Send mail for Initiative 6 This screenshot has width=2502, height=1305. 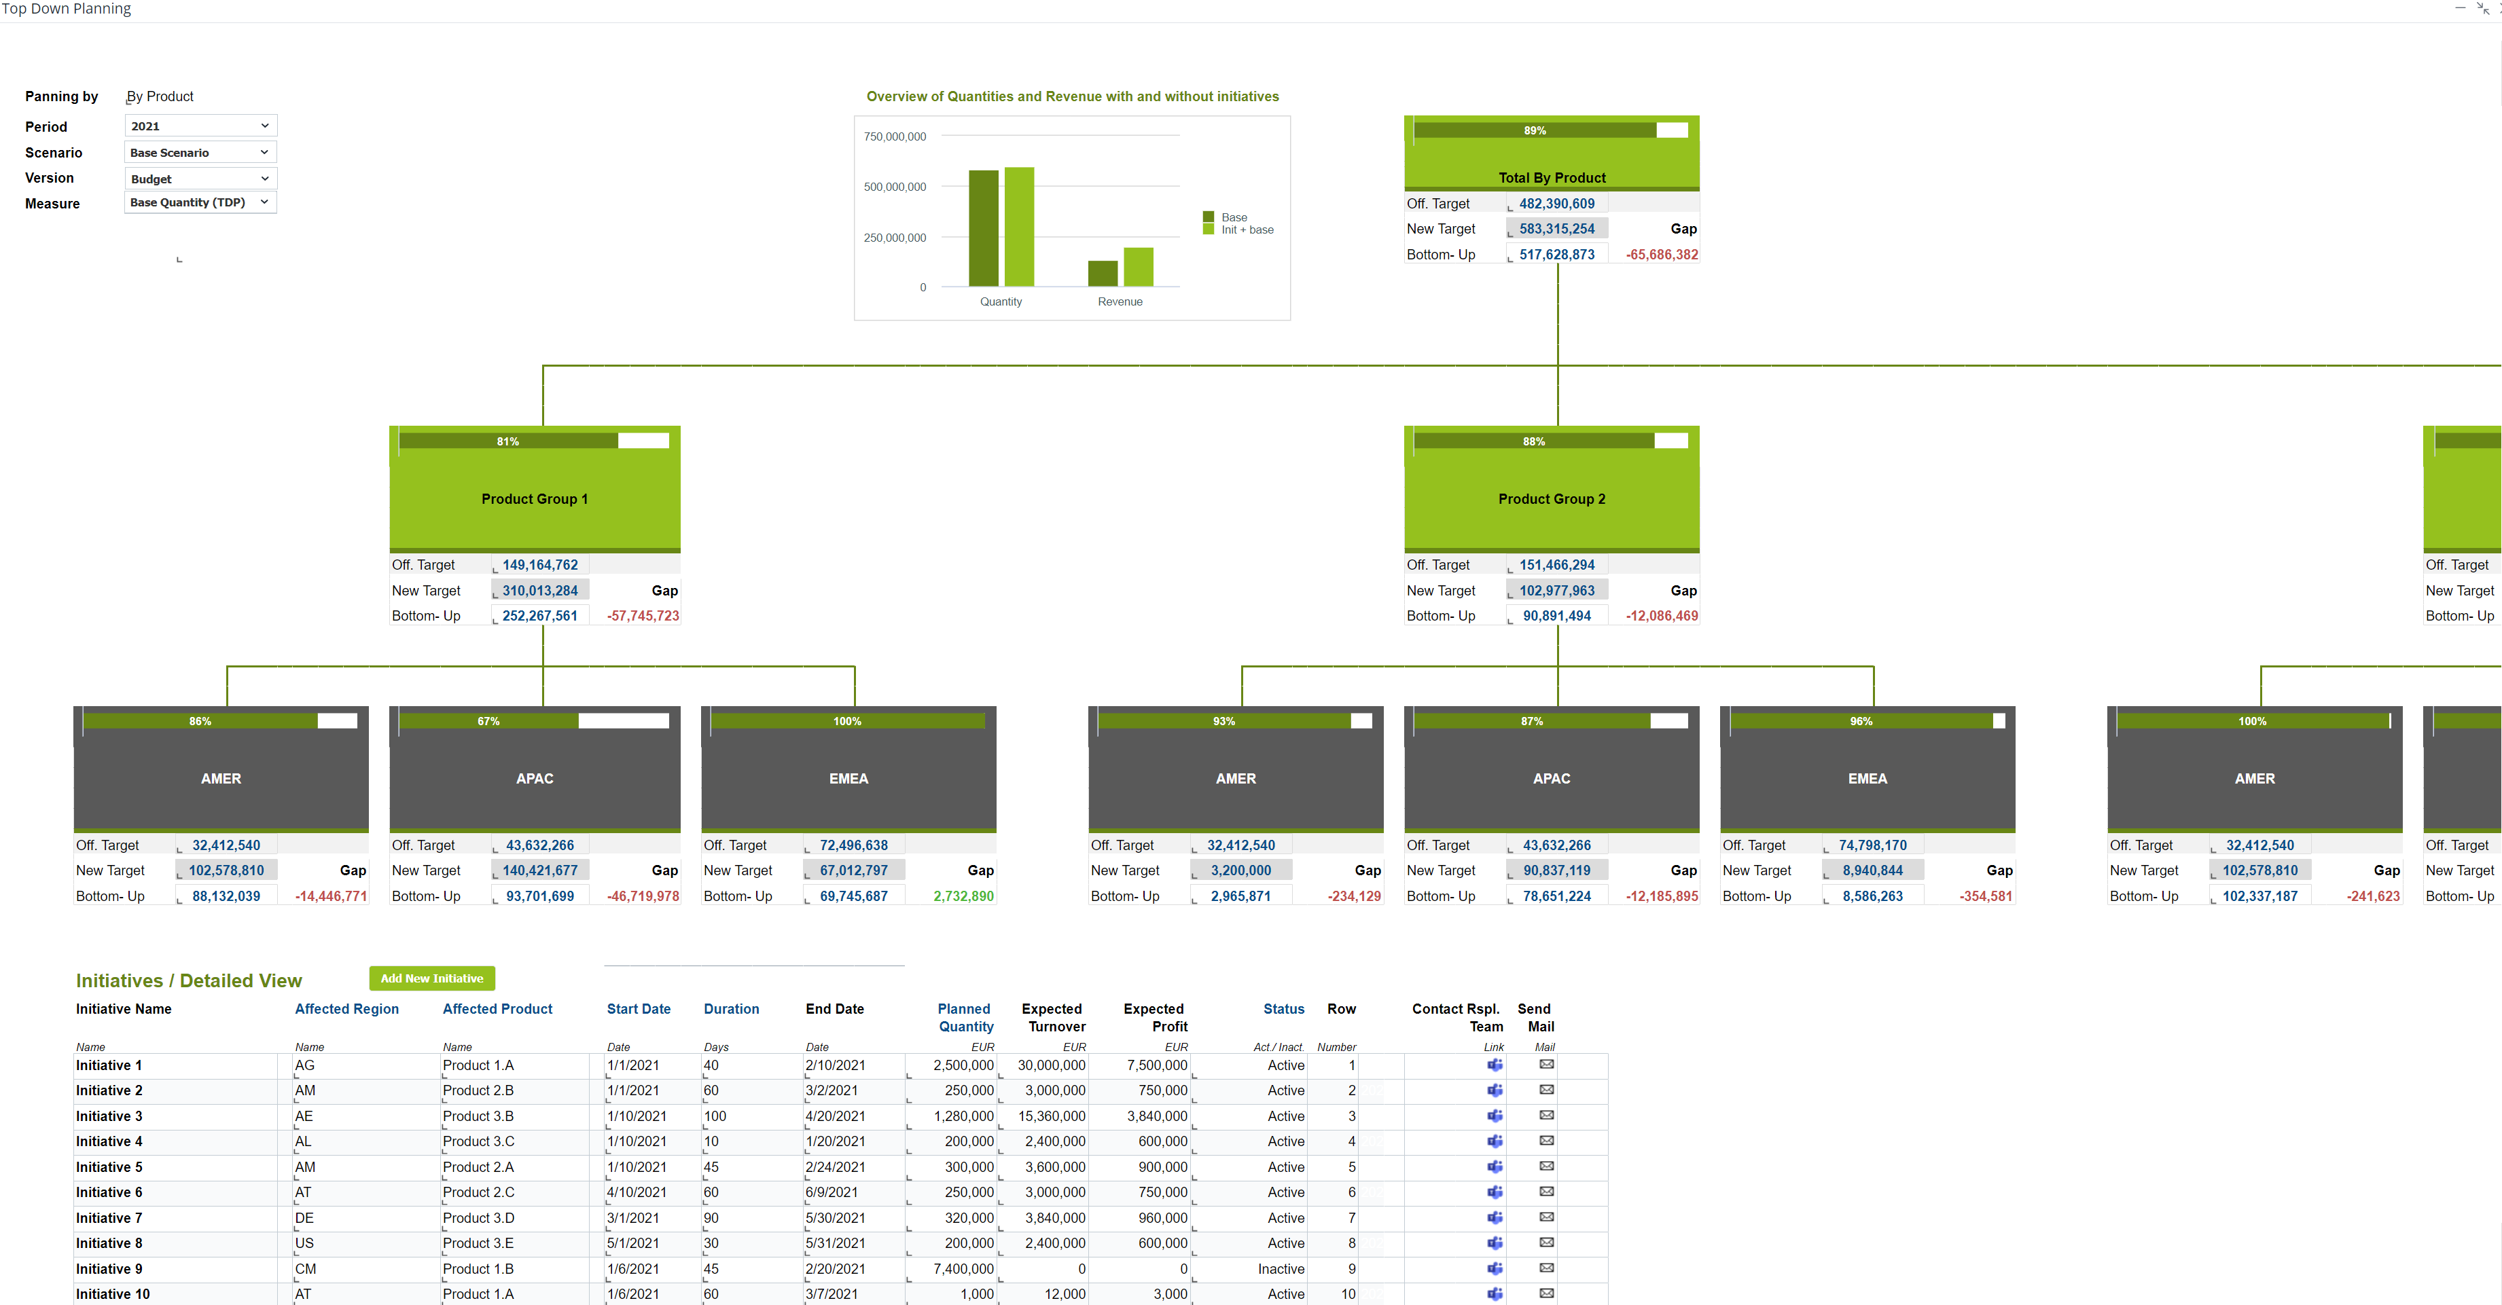point(1546,1192)
